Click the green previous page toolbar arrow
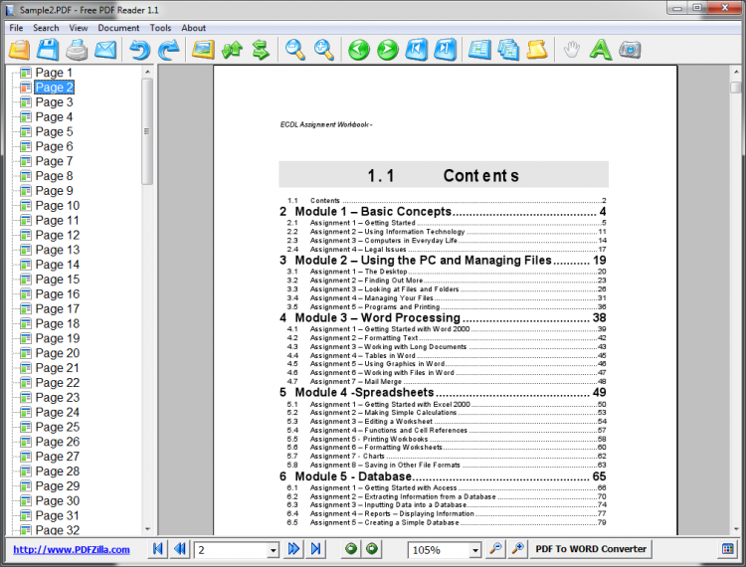Image resolution: width=746 pixels, height=567 pixels. coord(358,49)
